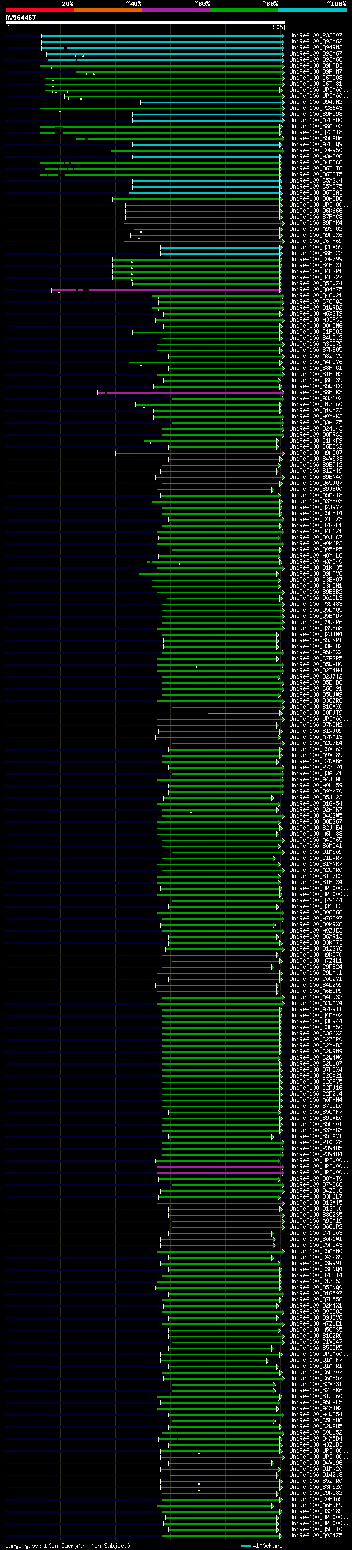Open hit UniRef100_P33207

coord(316,36)
